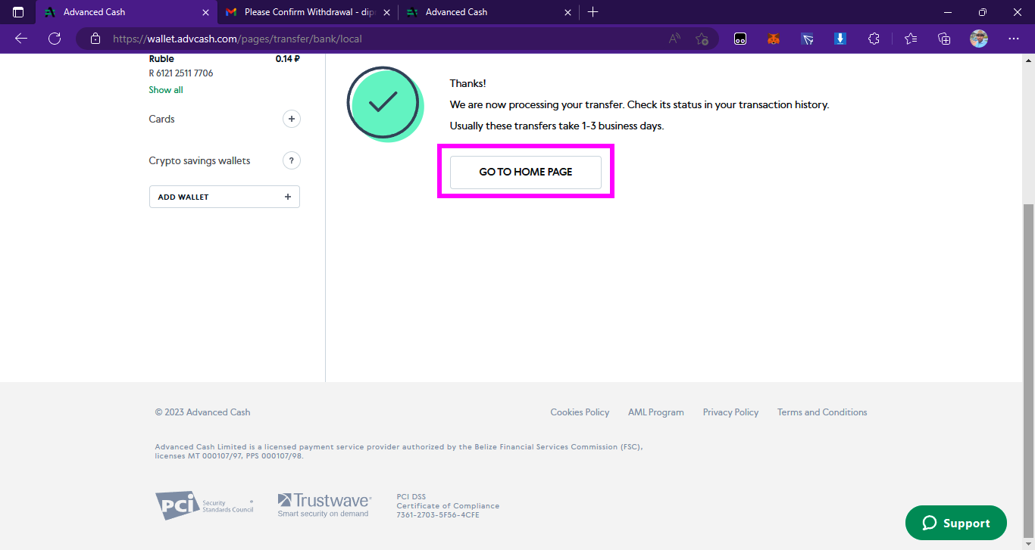Viewport: 1035px width, 550px height.
Task: Click the wallet number R 6121 2511 7706
Action: tap(181, 73)
